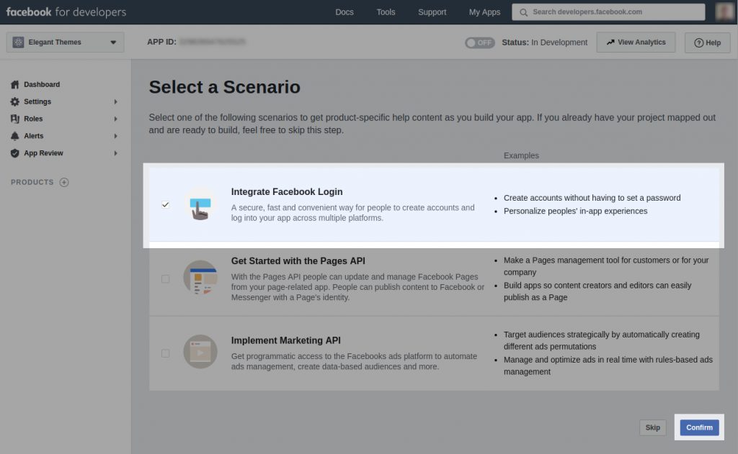Expand the Settings submenu arrow

point(115,101)
